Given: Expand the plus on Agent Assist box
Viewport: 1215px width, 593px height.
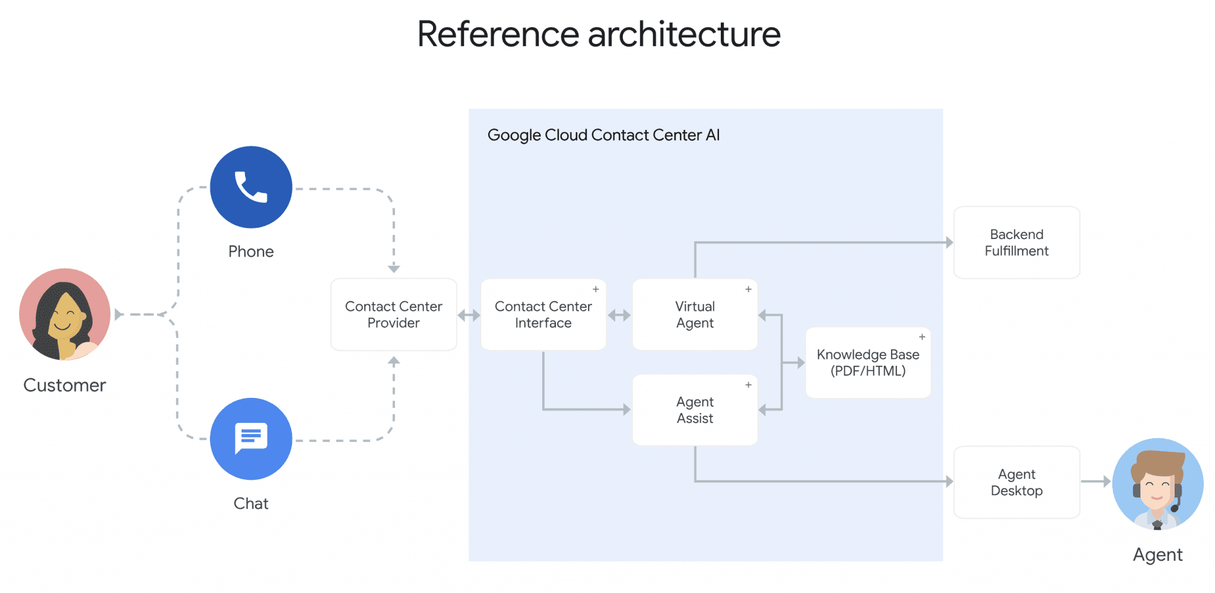Looking at the screenshot, I should pyautogui.click(x=748, y=385).
